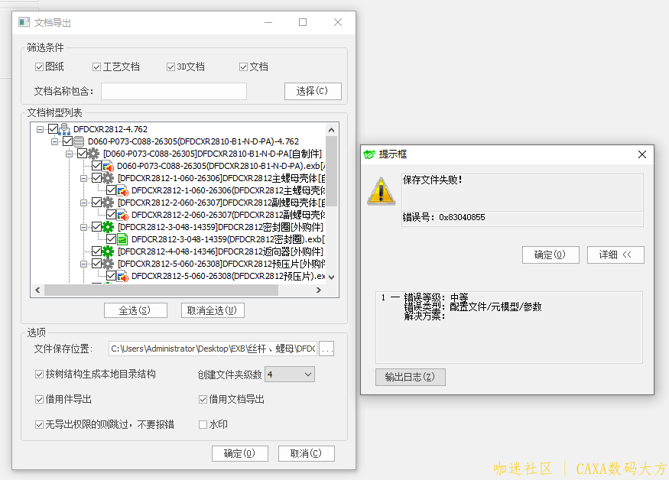Click the 输出日志(Z) button
Image resolution: width=669 pixels, height=480 pixels.
[x=410, y=377]
